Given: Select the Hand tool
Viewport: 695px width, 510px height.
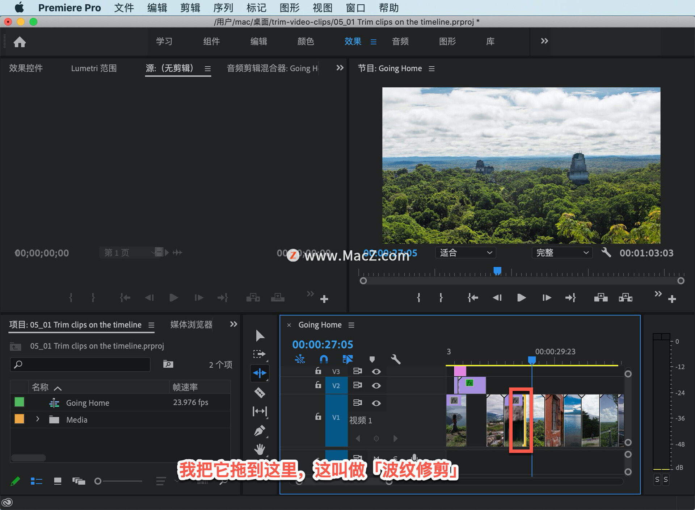Looking at the screenshot, I should pyautogui.click(x=260, y=450).
